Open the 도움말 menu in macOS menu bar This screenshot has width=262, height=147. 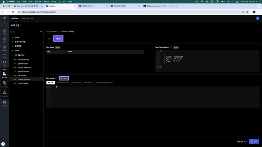(x=70, y=2)
